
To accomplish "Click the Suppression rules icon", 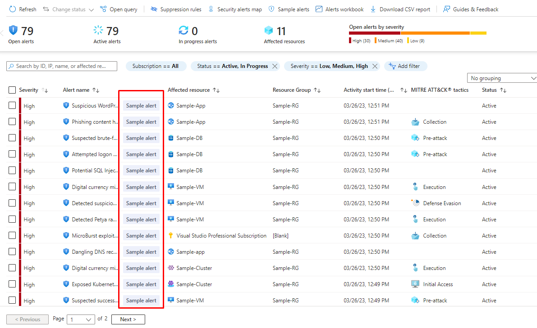I will tap(154, 9).
